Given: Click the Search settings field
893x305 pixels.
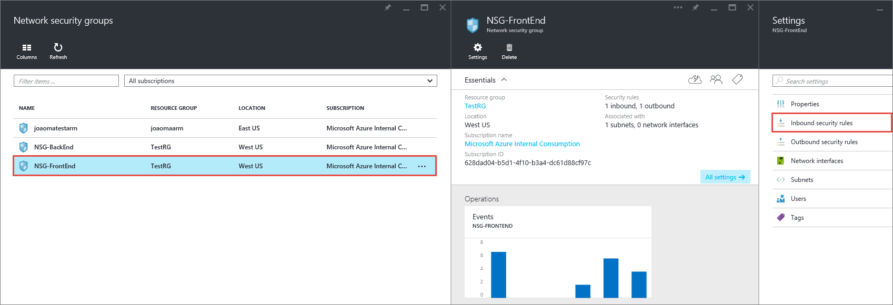Looking at the screenshot, I should click(832, 80).
